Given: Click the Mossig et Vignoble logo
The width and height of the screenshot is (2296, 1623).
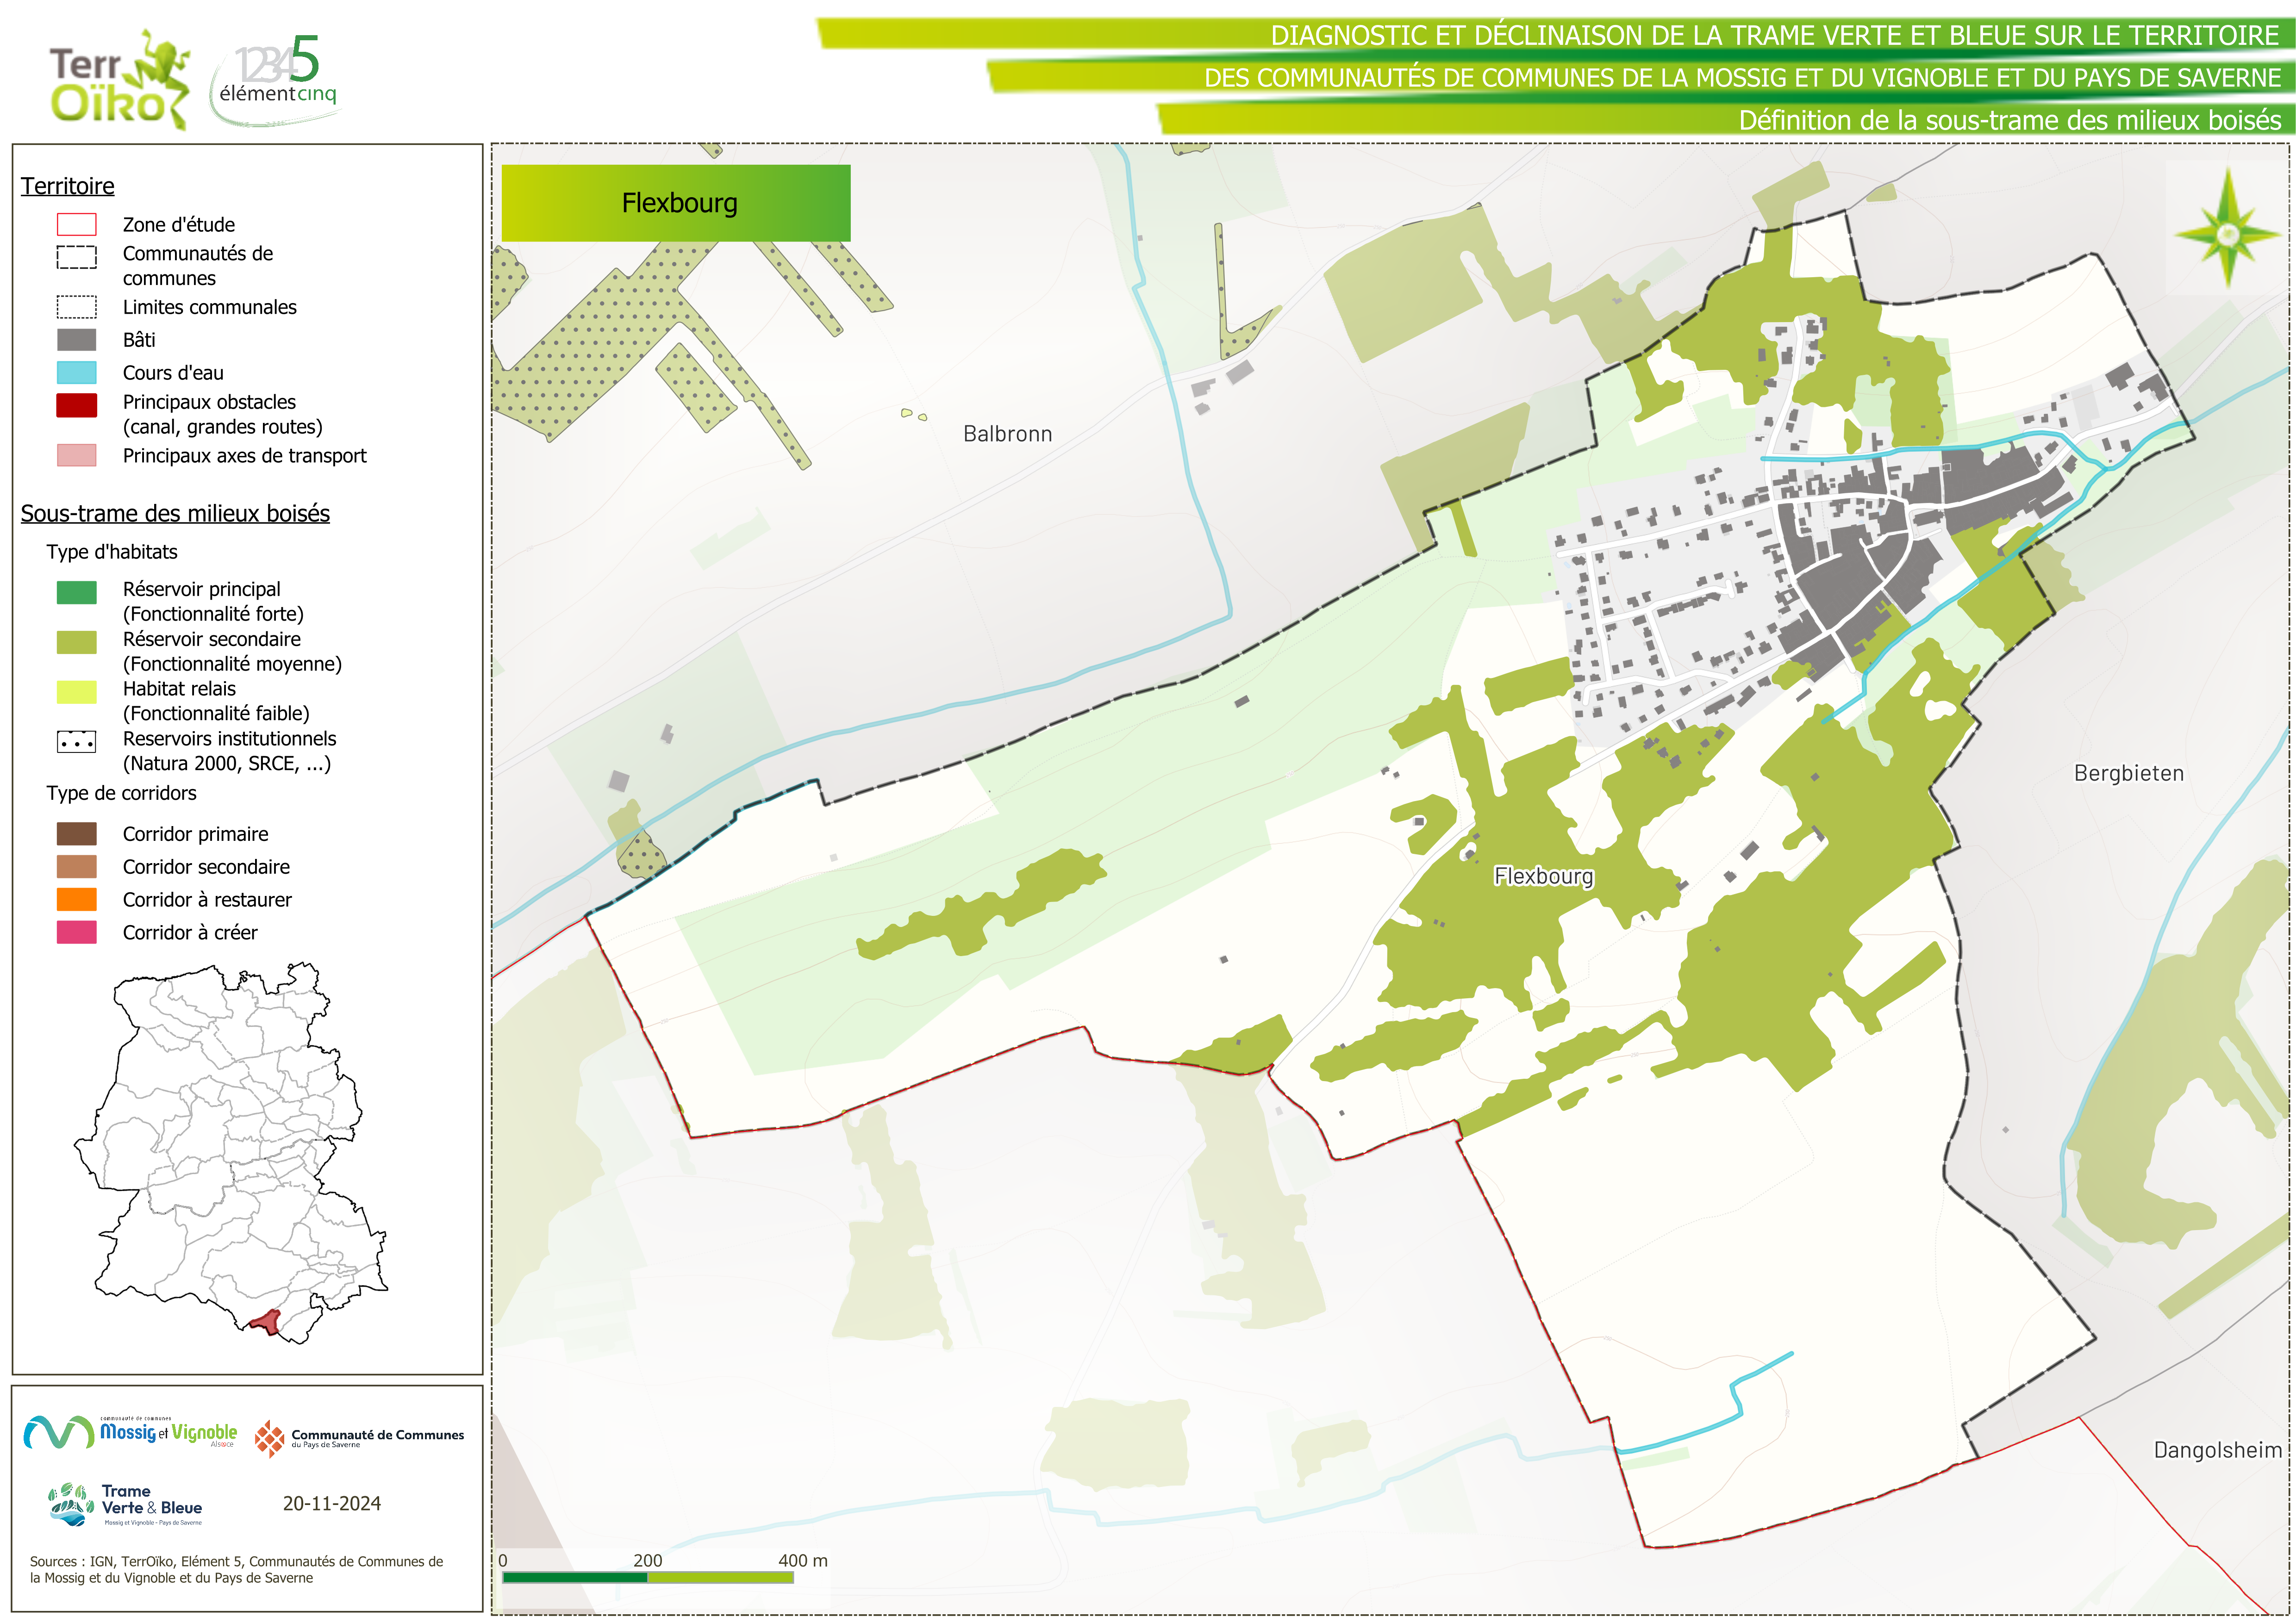Looking at the screenshot, I should pyautogui.click(x=131, y=1433).
